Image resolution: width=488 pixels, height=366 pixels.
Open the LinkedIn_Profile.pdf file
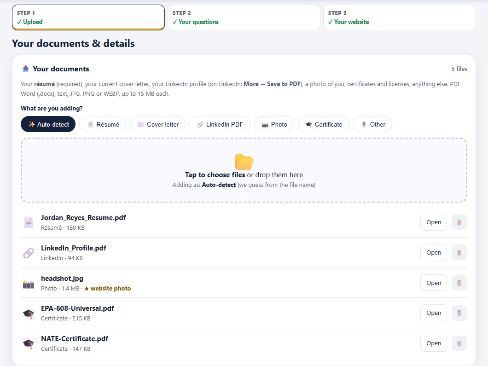tap(434, 252)
